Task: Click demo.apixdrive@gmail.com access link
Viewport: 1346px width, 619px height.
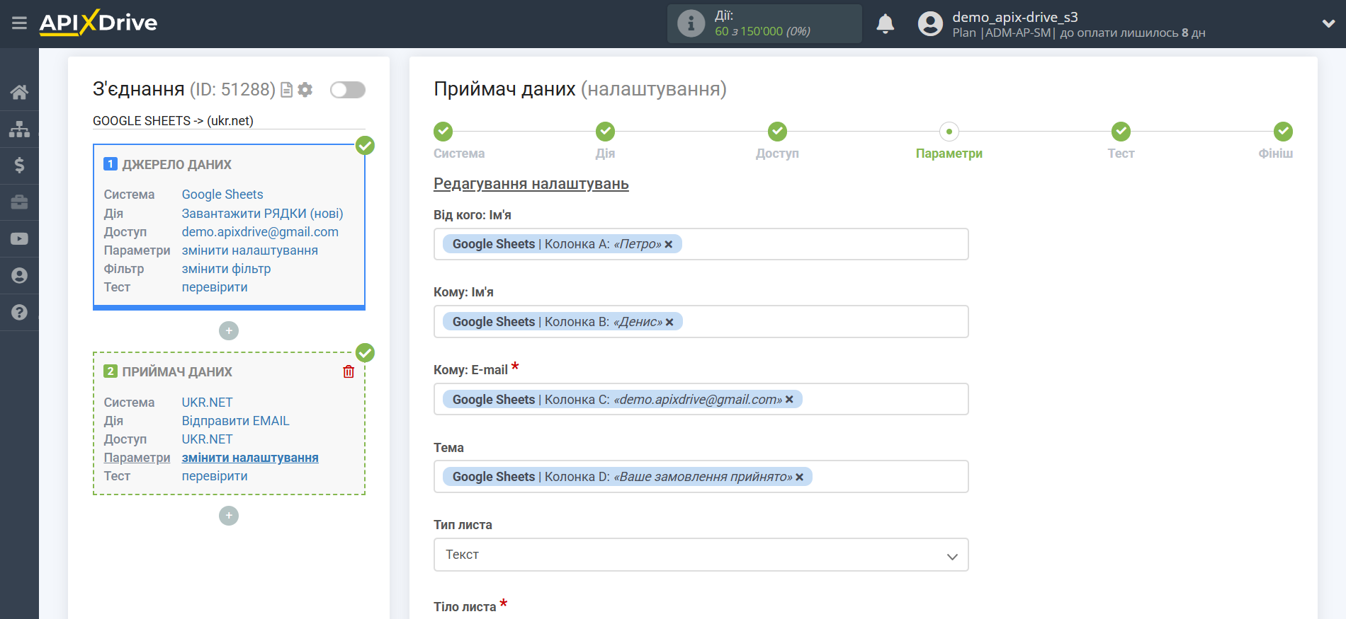Action: [x=260, y=232]
